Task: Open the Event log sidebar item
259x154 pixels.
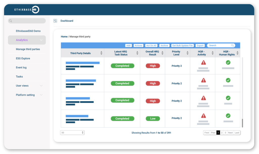Action: (x=21, y=68)
